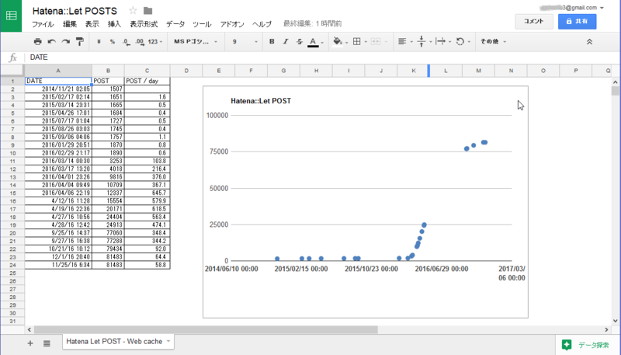Select column K header

[x=413, y=71]
